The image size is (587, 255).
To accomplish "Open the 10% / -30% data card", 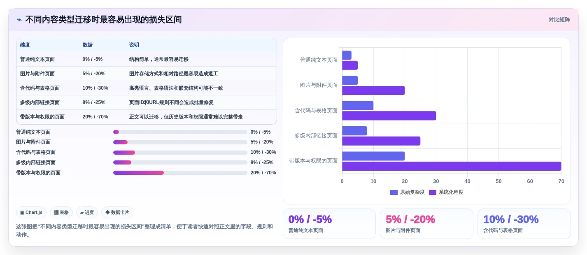I will tap(524, 224).
